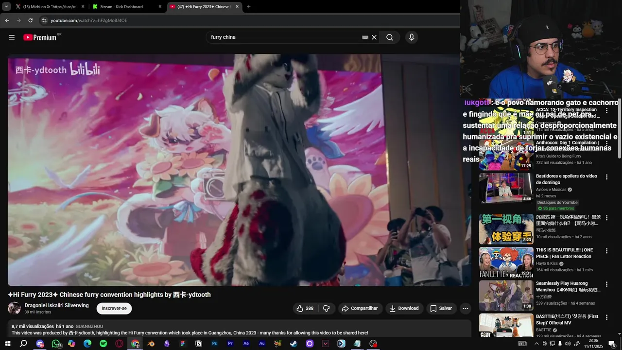Open options menu for Bastidores video

(x=606, y=177)
